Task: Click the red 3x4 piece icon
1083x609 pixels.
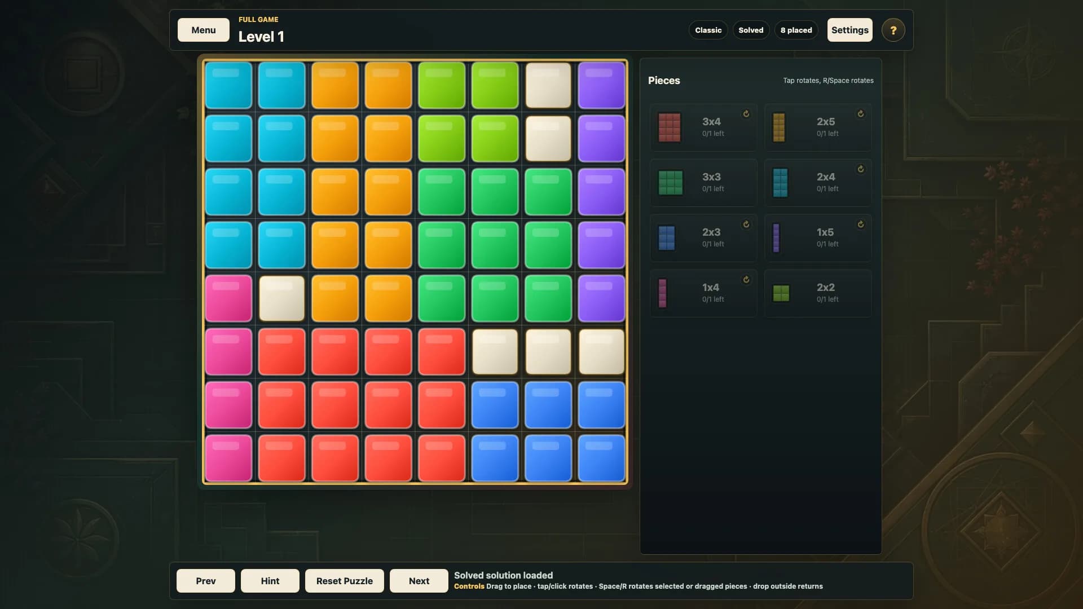Action: [670, 127]
